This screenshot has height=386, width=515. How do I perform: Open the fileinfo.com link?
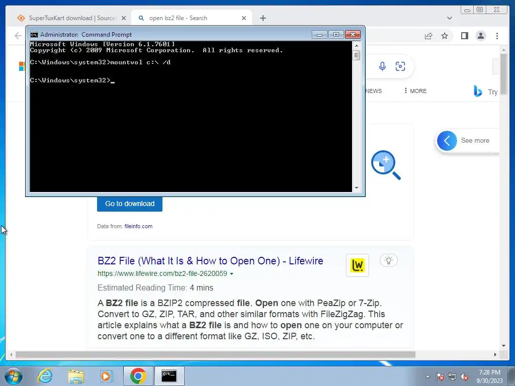[x=138, y=226]
